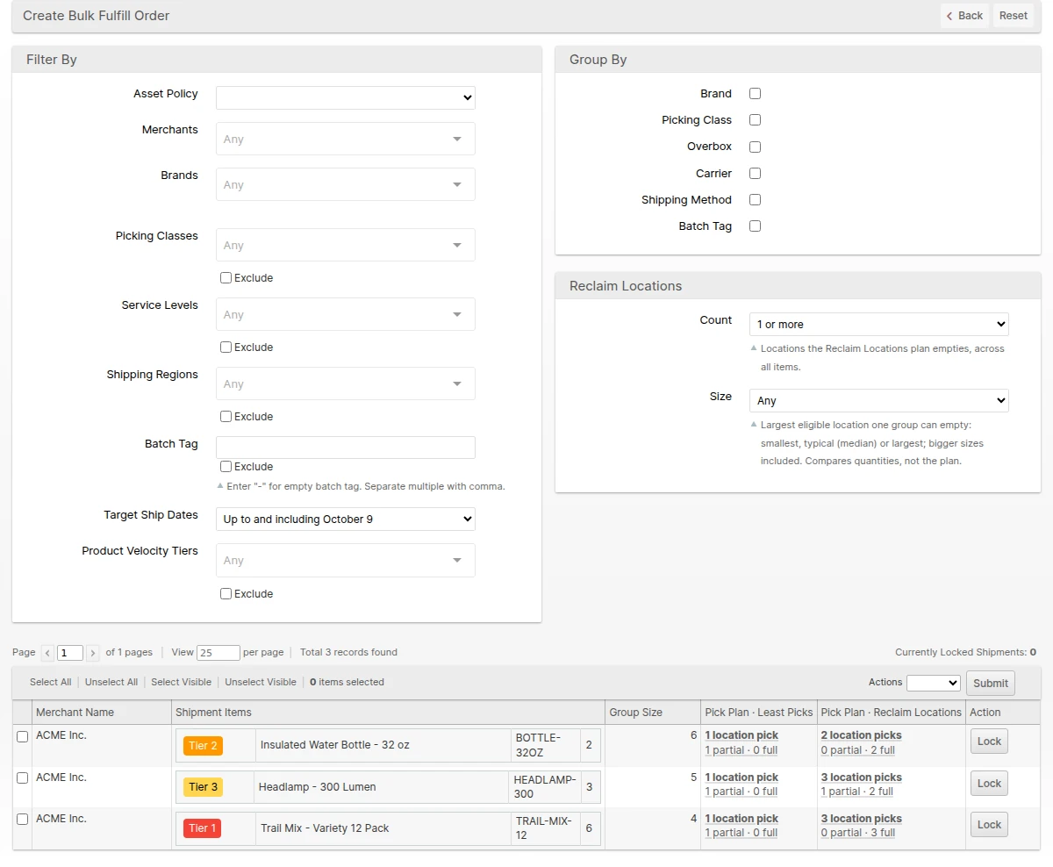Enable Exclude under Service Levels
This screenshot has width=1053, height=867.
(x=226, y=347)
